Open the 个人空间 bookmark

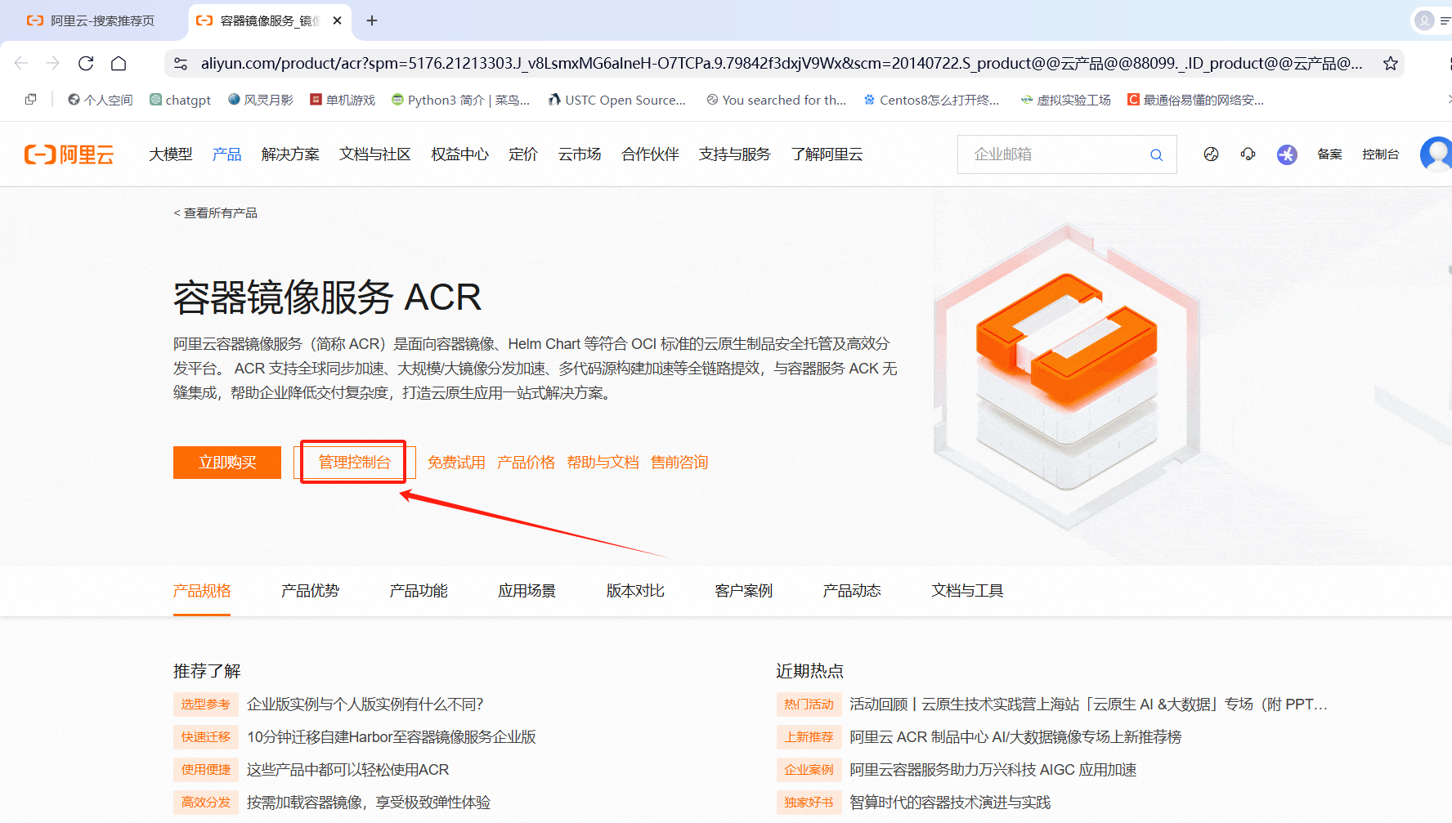pos(100,100)
